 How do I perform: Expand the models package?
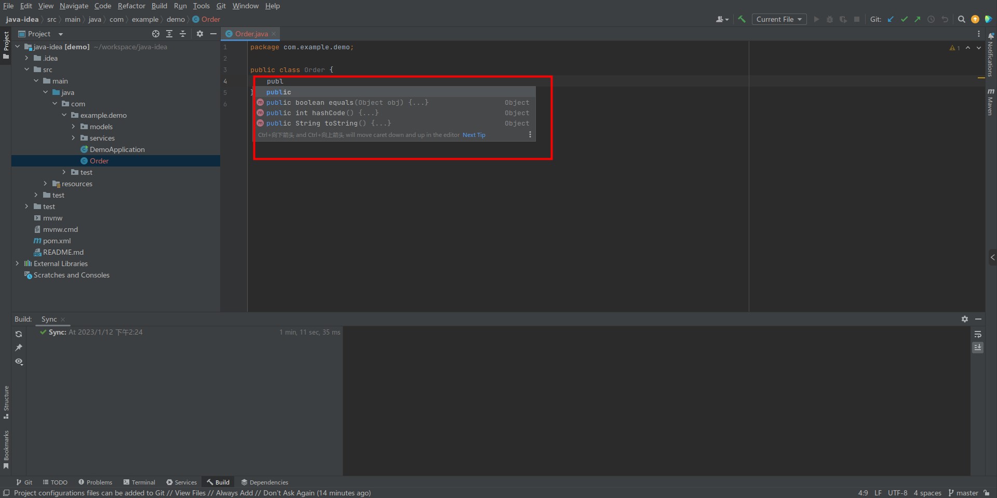(73, 127)
